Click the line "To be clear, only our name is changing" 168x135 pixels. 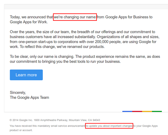pyautogui.click(x=85, y=56)
